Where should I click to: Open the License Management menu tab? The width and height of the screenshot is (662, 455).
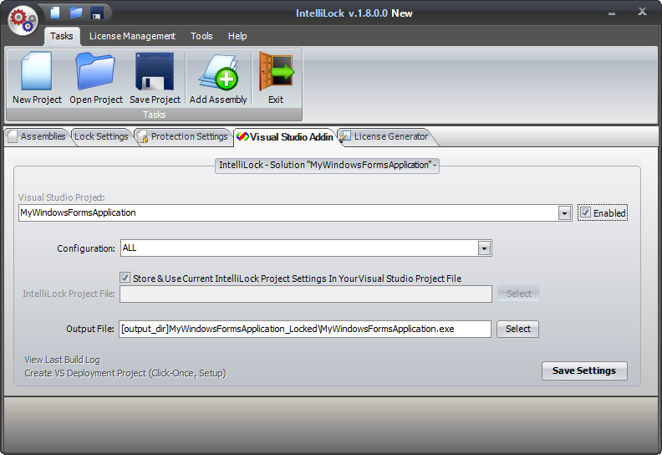pyautogui.click(x=132, y=36)
